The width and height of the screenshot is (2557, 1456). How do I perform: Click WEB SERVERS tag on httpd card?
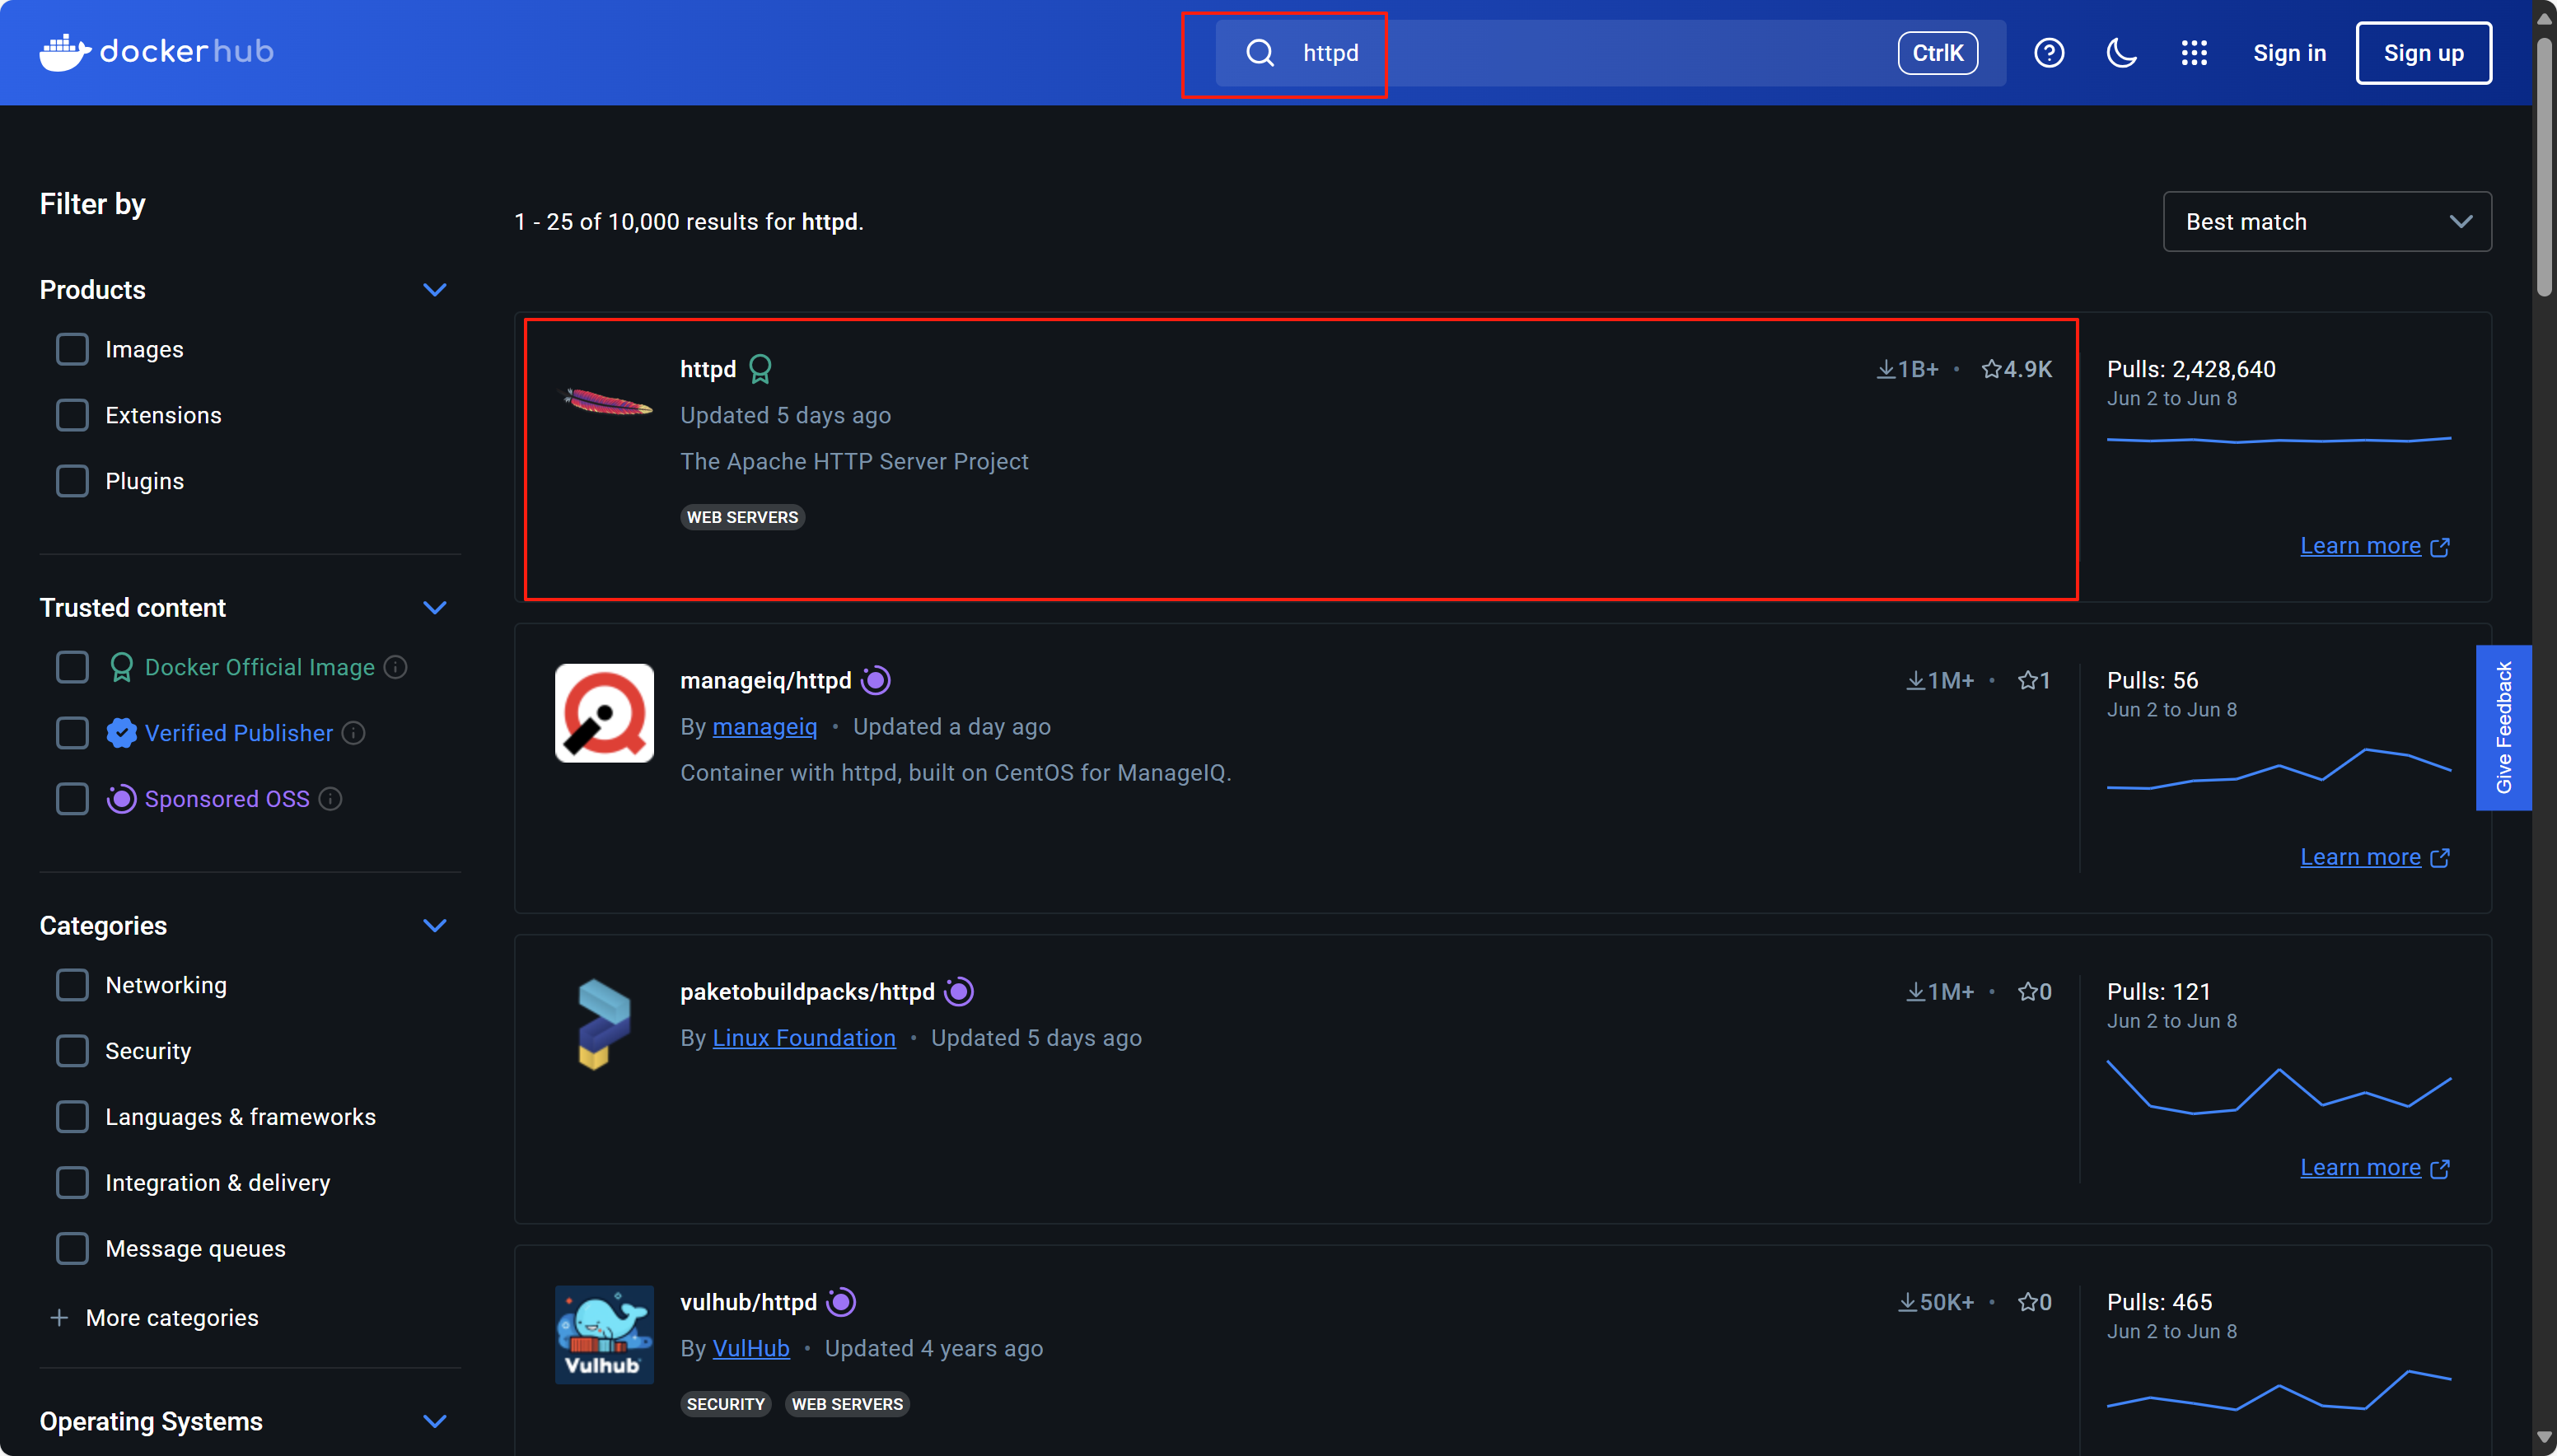[x=742, y=517]
